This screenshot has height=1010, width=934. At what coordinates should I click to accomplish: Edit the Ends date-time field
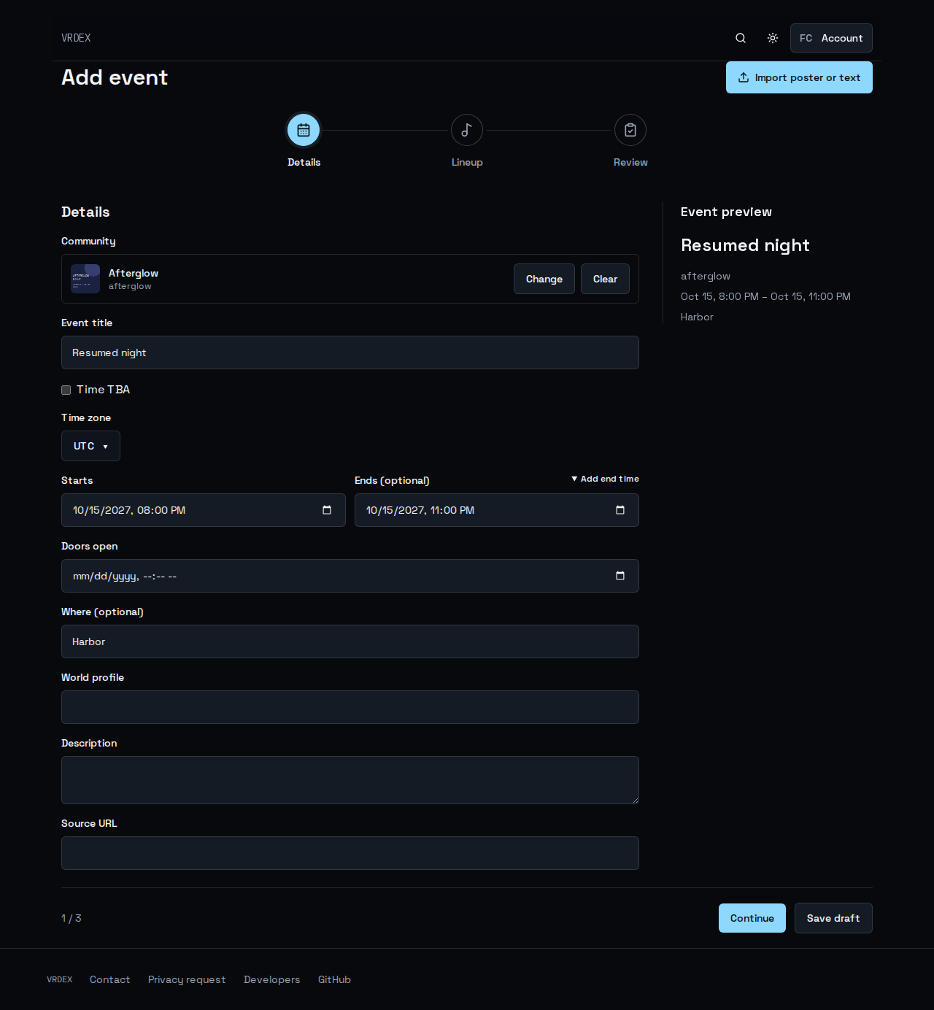tap(497, 510)
